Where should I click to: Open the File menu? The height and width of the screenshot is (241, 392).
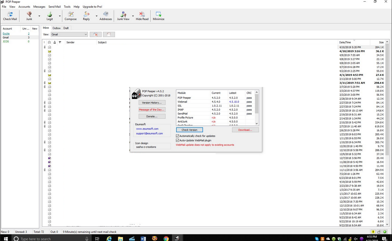click(4, 7)
